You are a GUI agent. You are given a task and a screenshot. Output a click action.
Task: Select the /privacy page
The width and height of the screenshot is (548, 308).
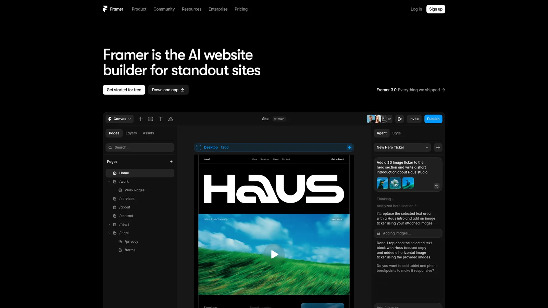(140, 242)
